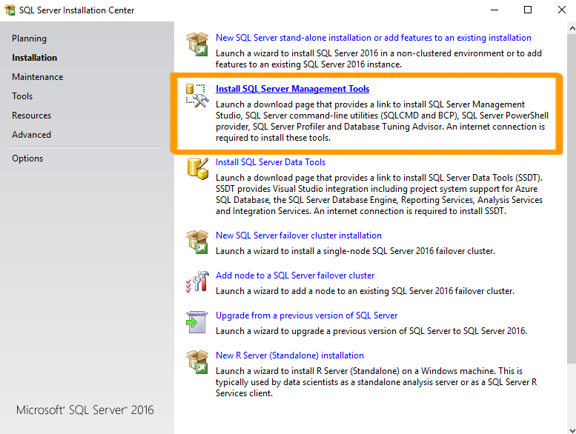Click the scrollbar up arrow
This screenshot has height=434, width=576.
click(x=572, y=28)
